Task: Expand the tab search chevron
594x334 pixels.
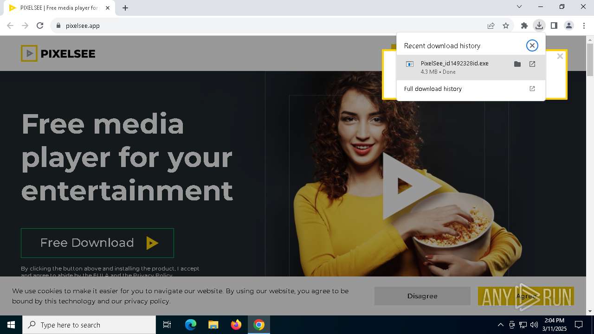Action: coord(519,6)
